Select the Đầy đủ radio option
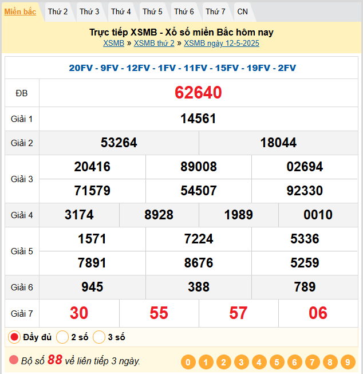The height and width of the screenshot is (374, 363). (x=14, y=337)
